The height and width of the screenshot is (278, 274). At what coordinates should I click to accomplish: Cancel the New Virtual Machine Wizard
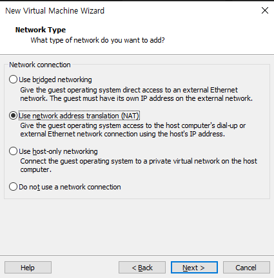[246, 268]
